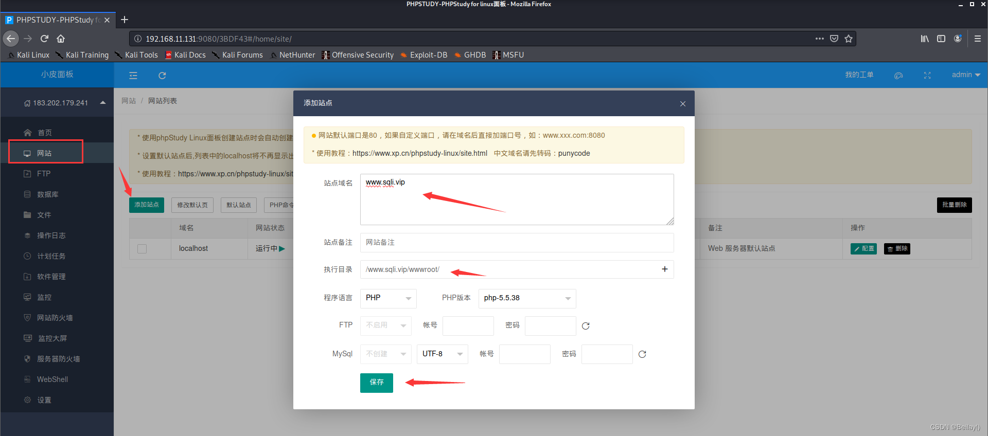Open 计划任务 in the sidebar
Image resolution: width=988 pixels, height=436 pixels.
pyautogui.click(x=57, y=256)
